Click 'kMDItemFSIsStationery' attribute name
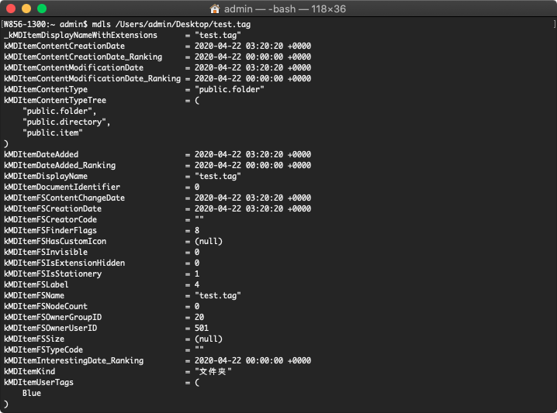Viewport: 557px width, 413px height. 53,274
